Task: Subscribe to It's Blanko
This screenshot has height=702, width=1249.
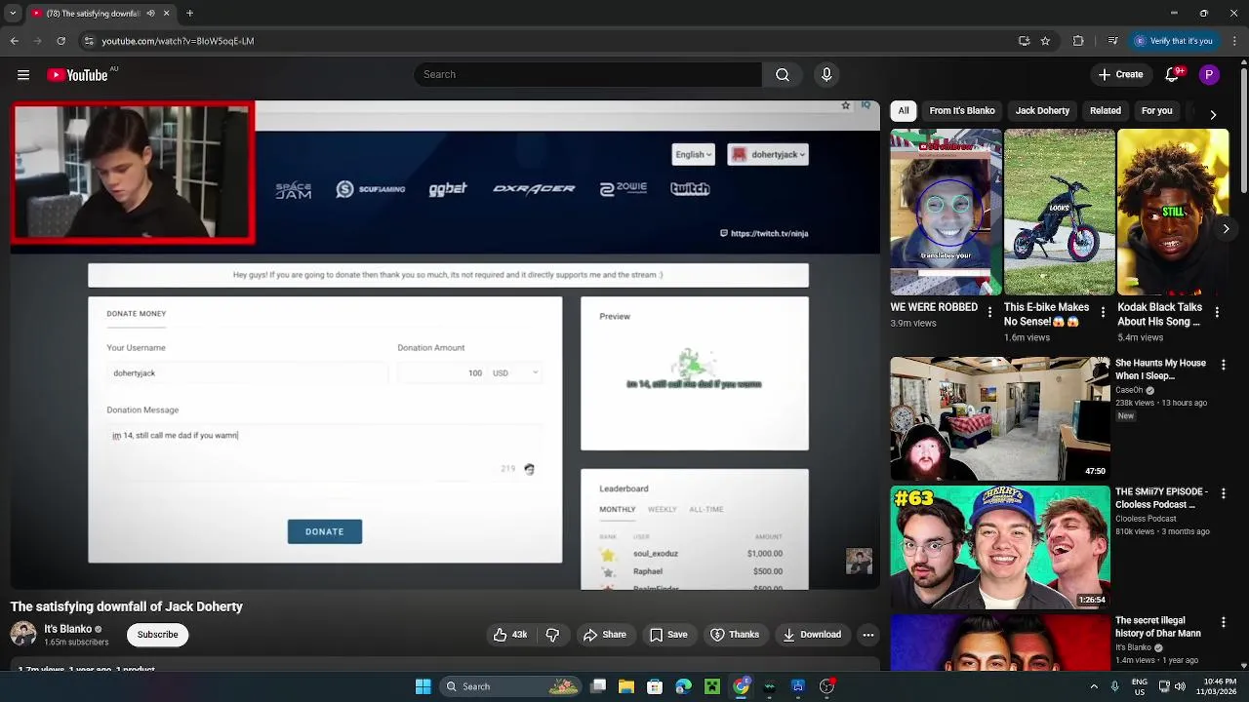Action: [157, 635]
